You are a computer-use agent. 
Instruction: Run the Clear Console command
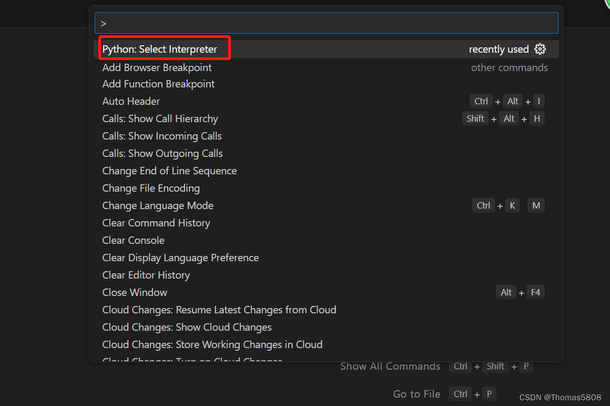coord(133,240)
